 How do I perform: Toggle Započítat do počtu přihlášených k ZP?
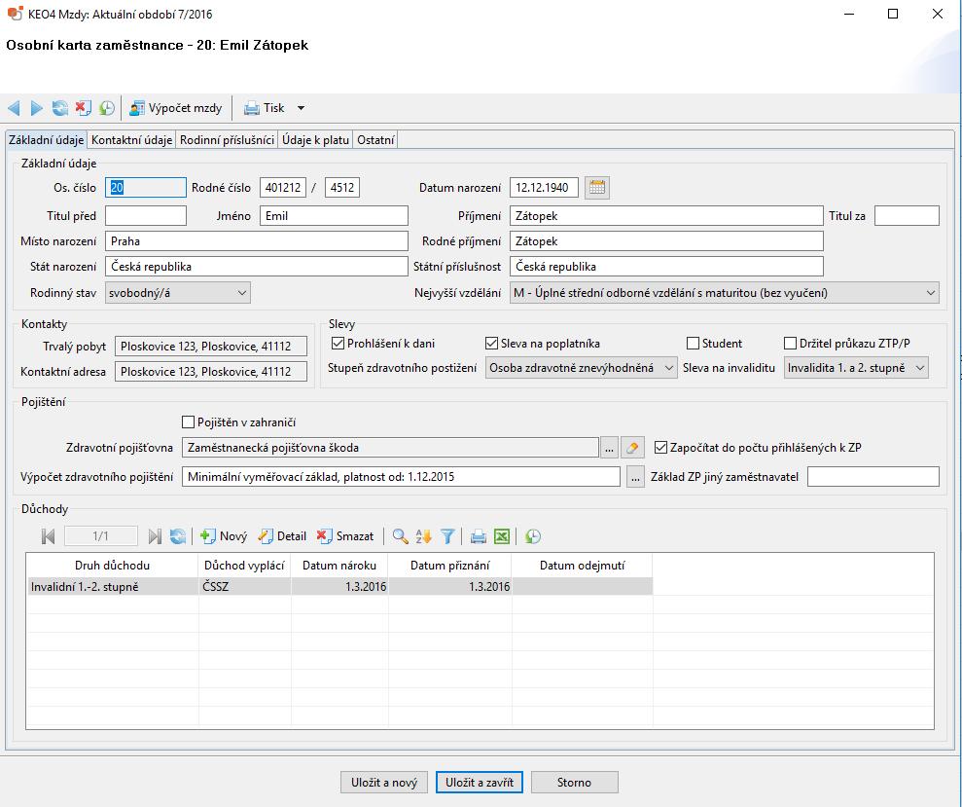click(x=660, y=448)
